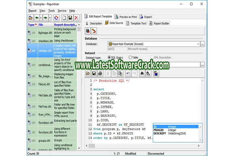Open find and replace in the editor
This screenshot has width=234, height=156.
(148, 73)
